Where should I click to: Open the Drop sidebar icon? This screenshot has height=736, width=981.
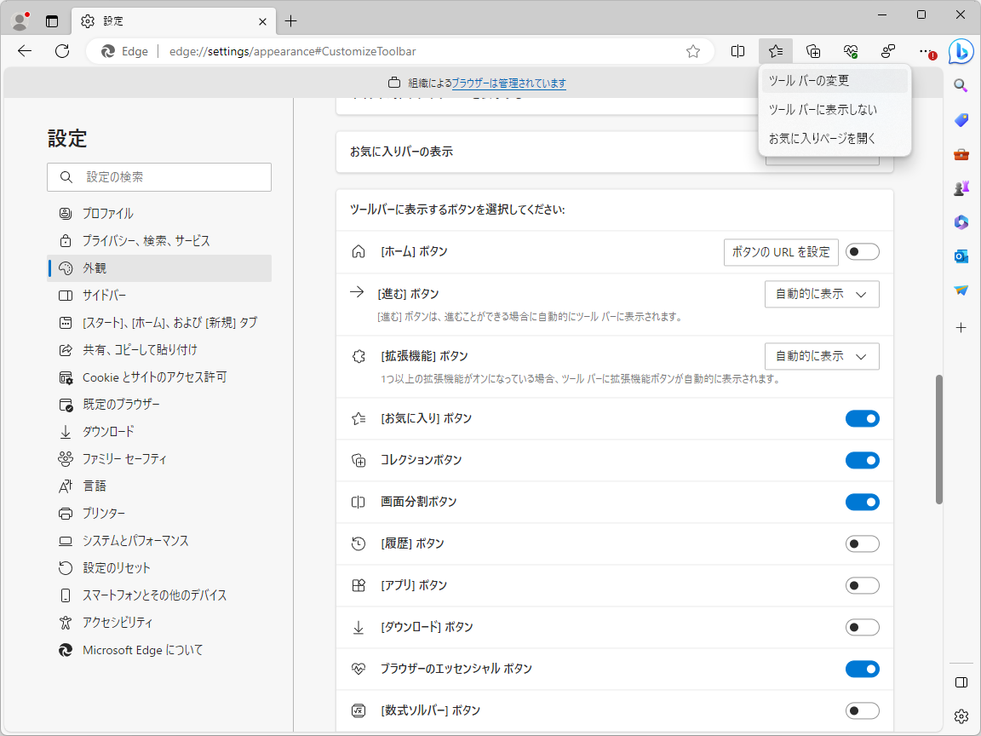(961, 290)
